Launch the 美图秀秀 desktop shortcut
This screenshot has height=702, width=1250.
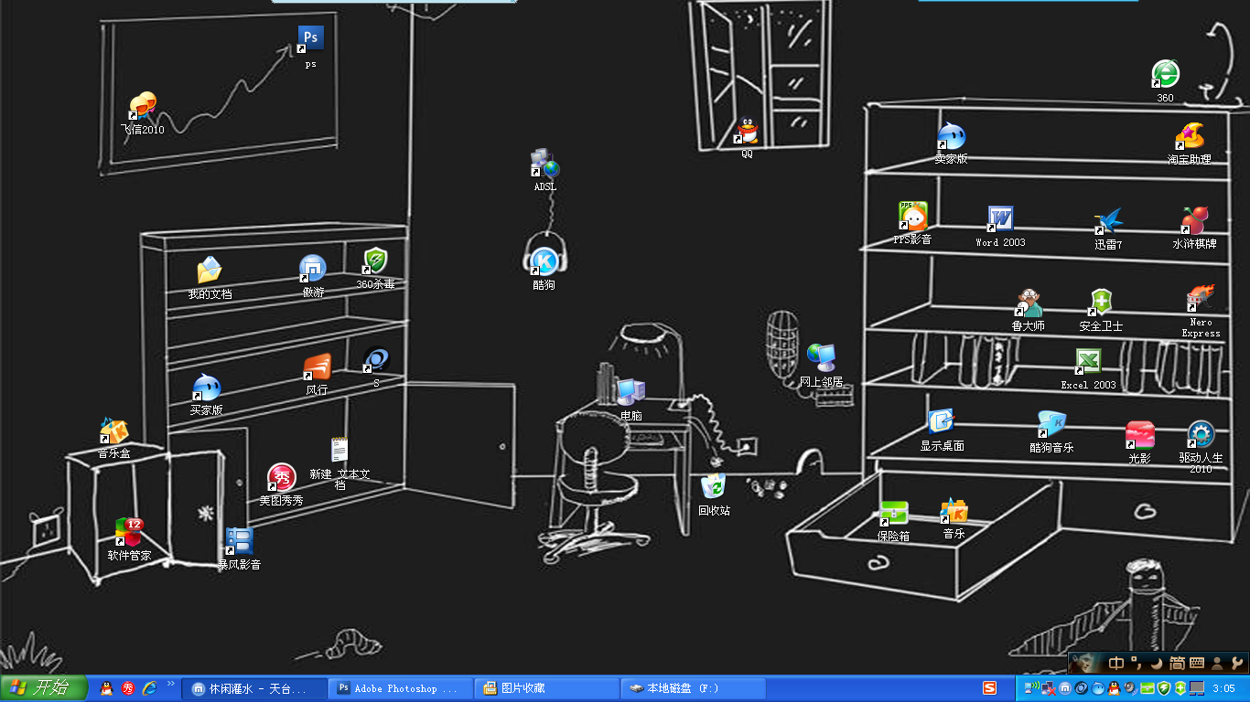pos(281,478)
